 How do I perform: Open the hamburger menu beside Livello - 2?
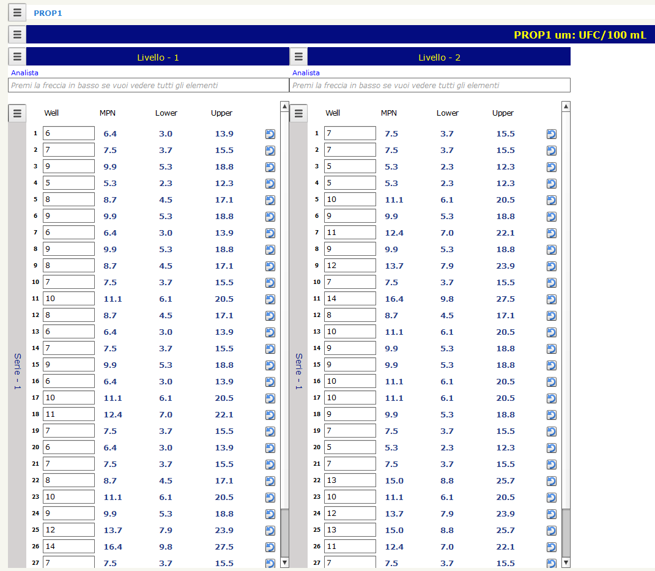[x=298, y=57]
